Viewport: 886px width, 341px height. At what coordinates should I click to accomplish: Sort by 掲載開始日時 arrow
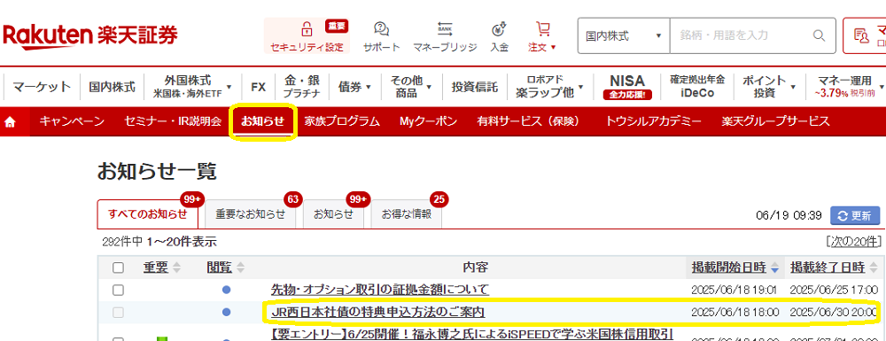tap(774, 267)
